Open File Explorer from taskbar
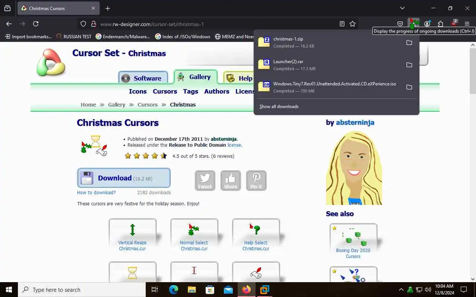The width and height of the screenshot is (476, 297). (x=192, y=290)
